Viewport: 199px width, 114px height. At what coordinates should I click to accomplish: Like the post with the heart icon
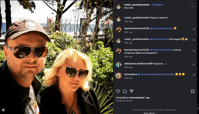click(x=118, y=91)
